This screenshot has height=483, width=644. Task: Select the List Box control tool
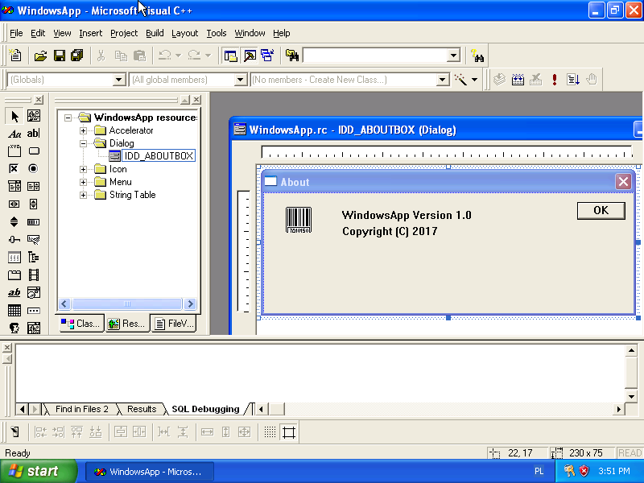click(x=34, y=187)
